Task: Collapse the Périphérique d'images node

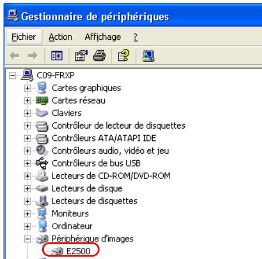Action: [27, 239]
